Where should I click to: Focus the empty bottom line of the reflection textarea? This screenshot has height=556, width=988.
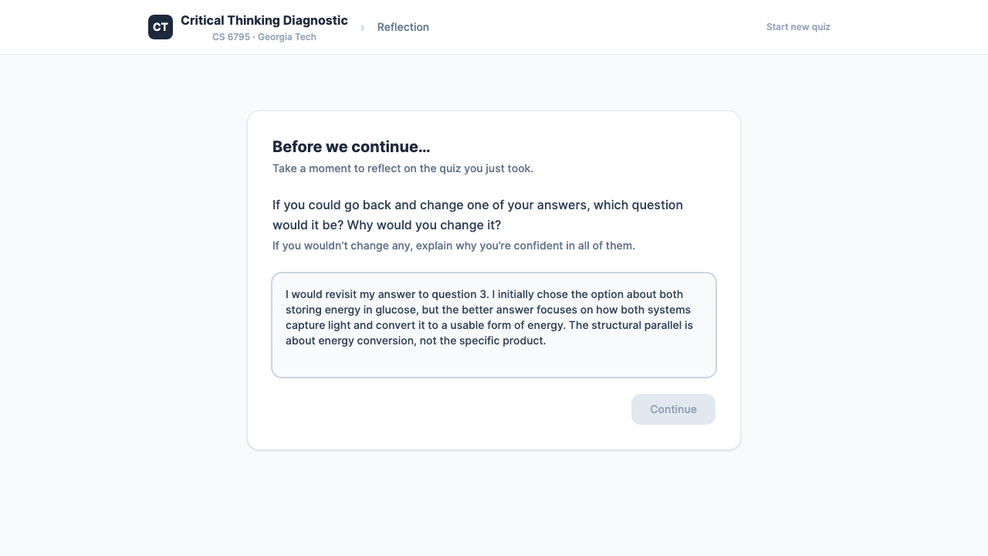click(x=493, y=361)
